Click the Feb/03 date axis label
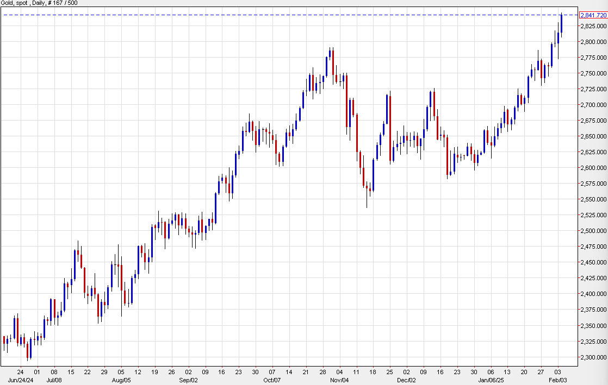The width and height of the screenshot is (608, 385). [x=557, y=380]
